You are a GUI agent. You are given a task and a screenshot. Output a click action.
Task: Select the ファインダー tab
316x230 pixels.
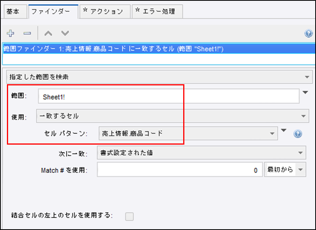pyautogui.click(x=53, y=12)
